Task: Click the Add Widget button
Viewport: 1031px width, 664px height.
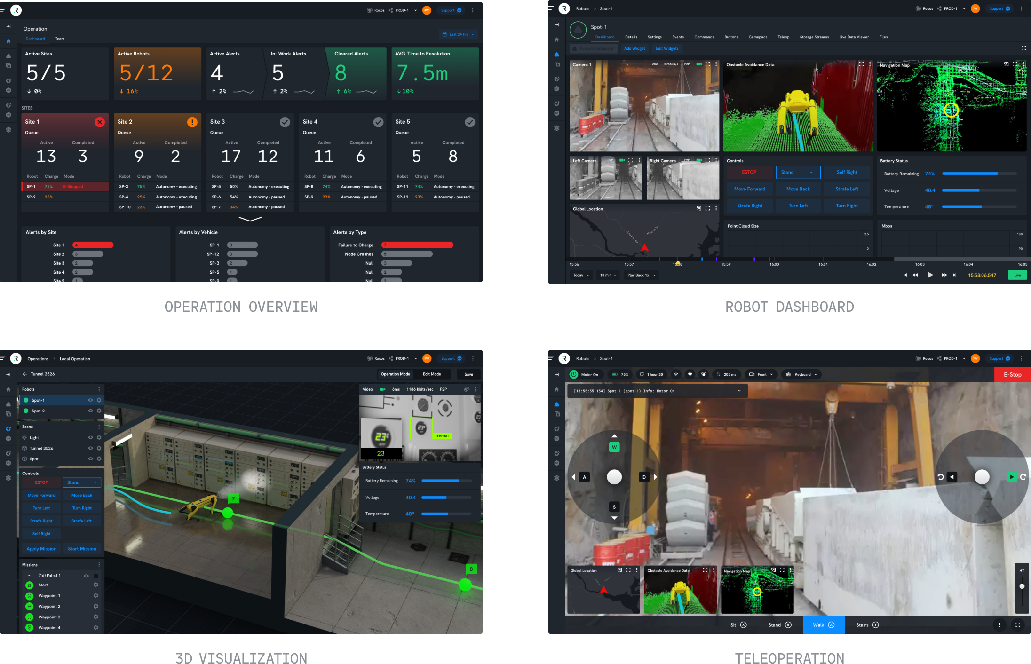Action: point(634,48)
